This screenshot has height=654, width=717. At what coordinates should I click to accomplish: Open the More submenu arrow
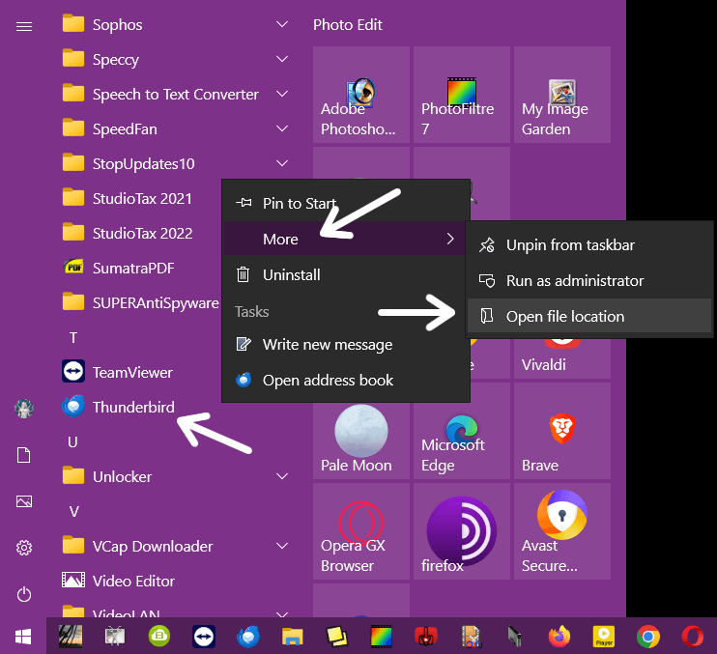click(x=450, y=239)
